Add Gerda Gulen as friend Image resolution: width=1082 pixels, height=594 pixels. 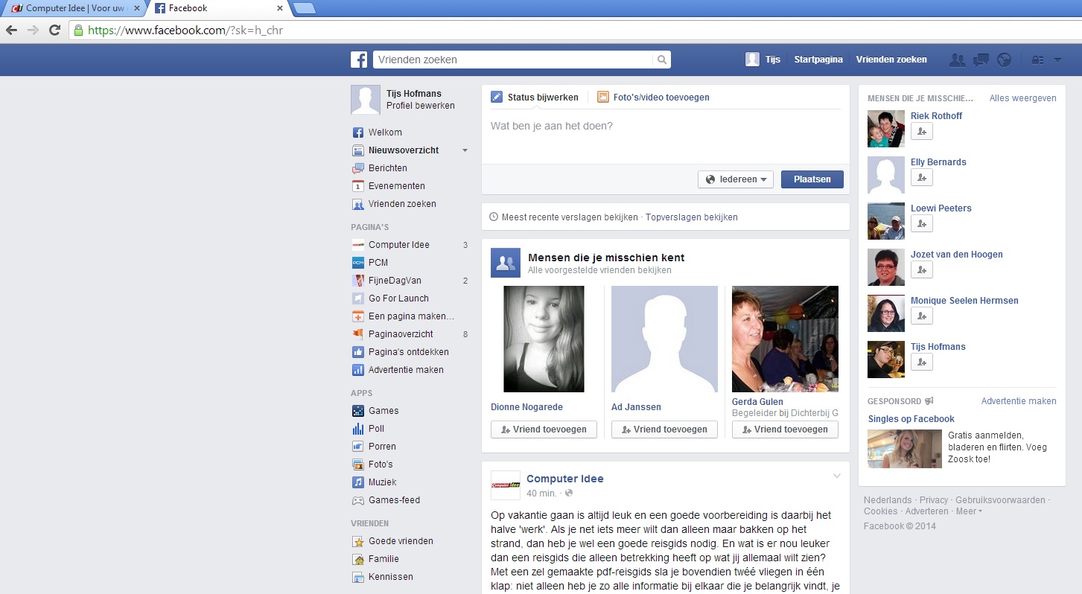(785, 429)
